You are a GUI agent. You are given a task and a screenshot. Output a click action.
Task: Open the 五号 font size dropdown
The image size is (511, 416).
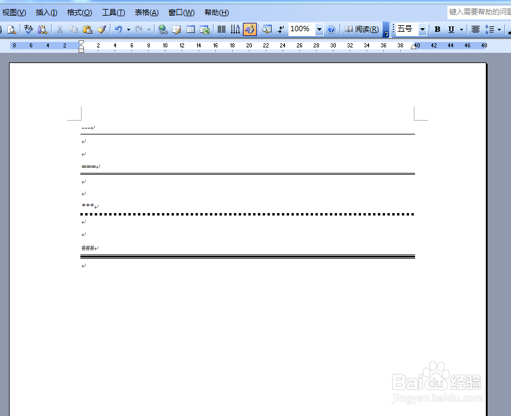[x=422, y=29]
